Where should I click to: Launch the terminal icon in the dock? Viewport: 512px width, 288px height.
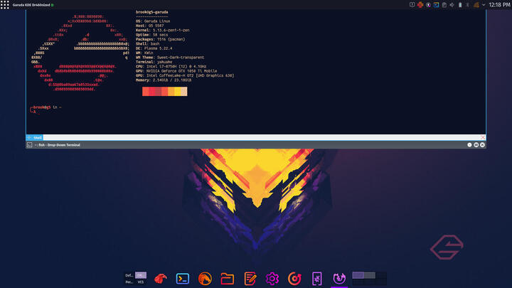(x=183, y=279)
